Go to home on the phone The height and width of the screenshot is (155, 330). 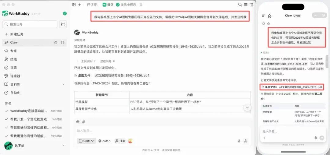click(269, 16)
